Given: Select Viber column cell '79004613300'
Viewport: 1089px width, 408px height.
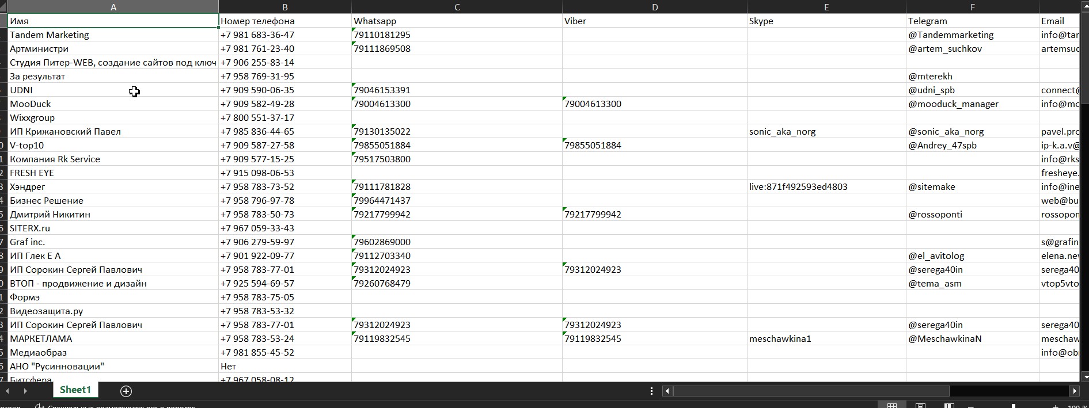Looking at the screenshot, I should click(x=655, y=104).
